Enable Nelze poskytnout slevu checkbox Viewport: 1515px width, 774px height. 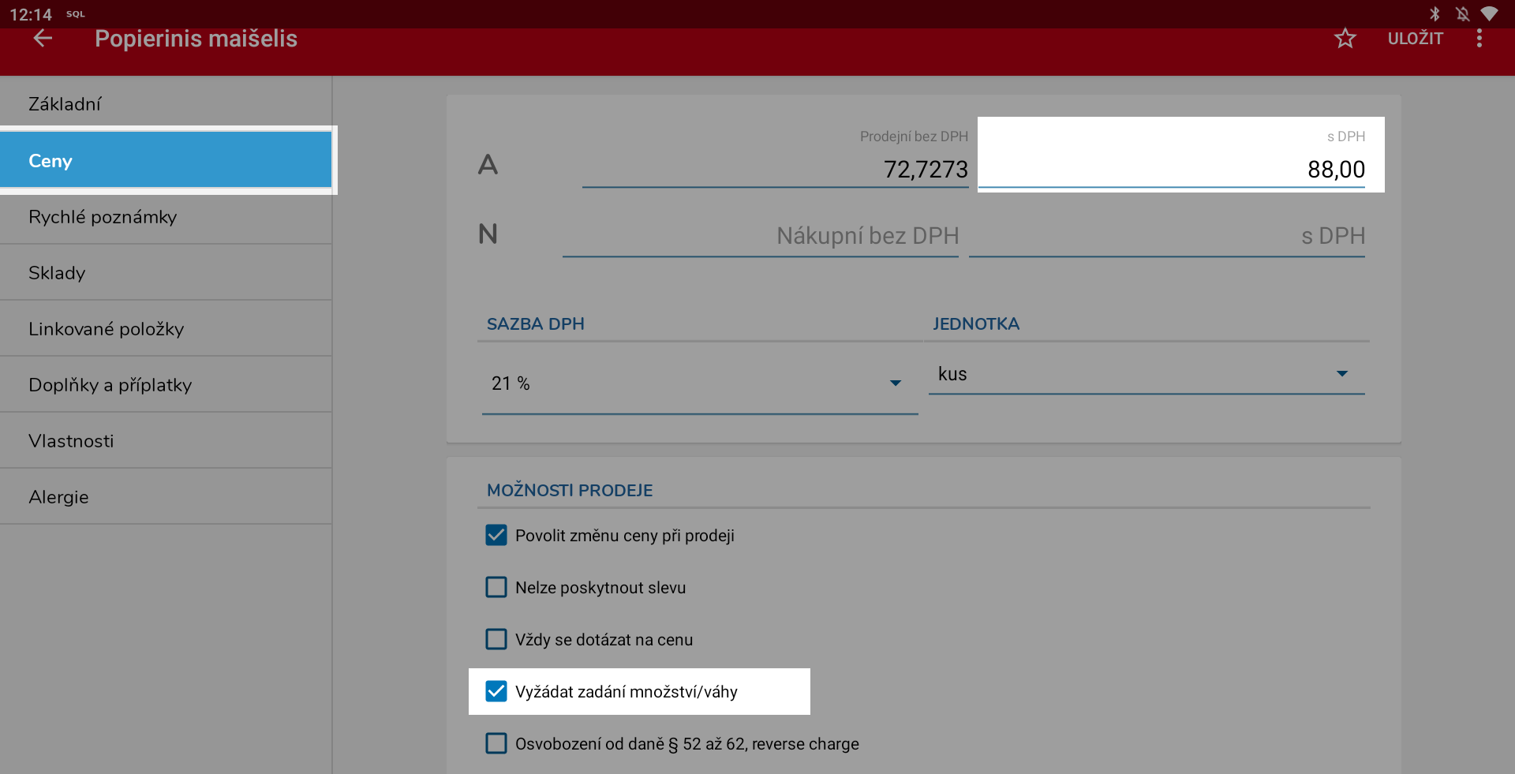496,587
